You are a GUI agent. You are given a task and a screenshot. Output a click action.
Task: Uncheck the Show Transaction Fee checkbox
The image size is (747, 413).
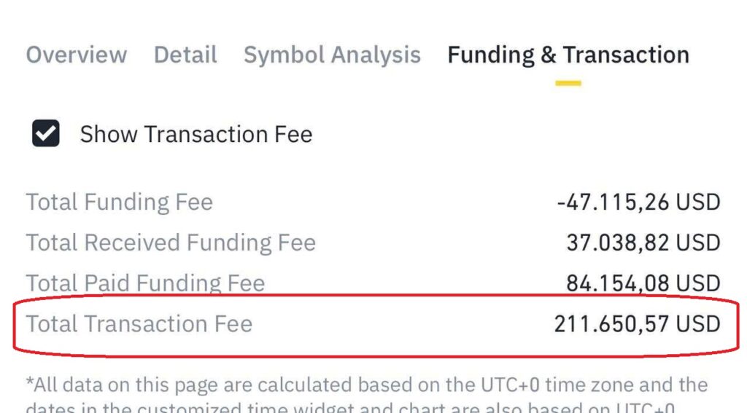(x=46, y=133)
